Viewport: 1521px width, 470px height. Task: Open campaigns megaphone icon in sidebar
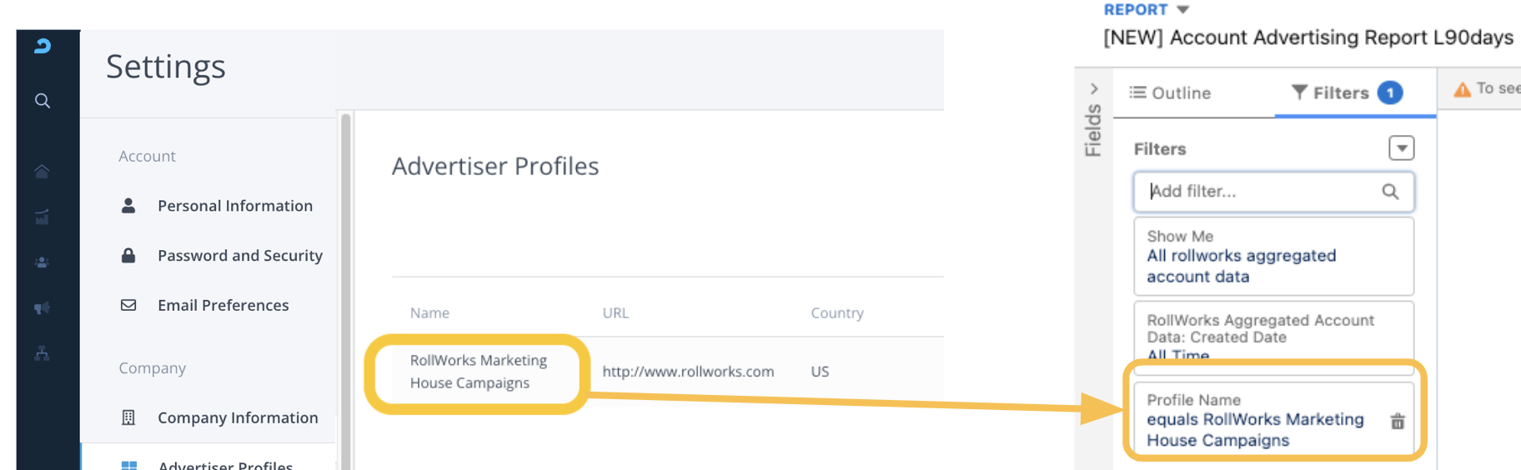pos(42,308)
